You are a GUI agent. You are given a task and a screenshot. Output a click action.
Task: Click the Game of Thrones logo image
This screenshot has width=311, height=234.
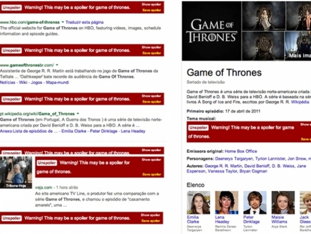[x=211, y=30]
